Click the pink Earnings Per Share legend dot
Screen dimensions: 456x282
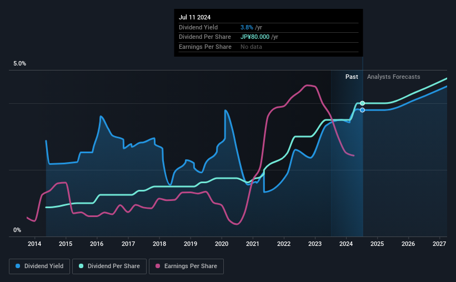[x=158, y=266]
